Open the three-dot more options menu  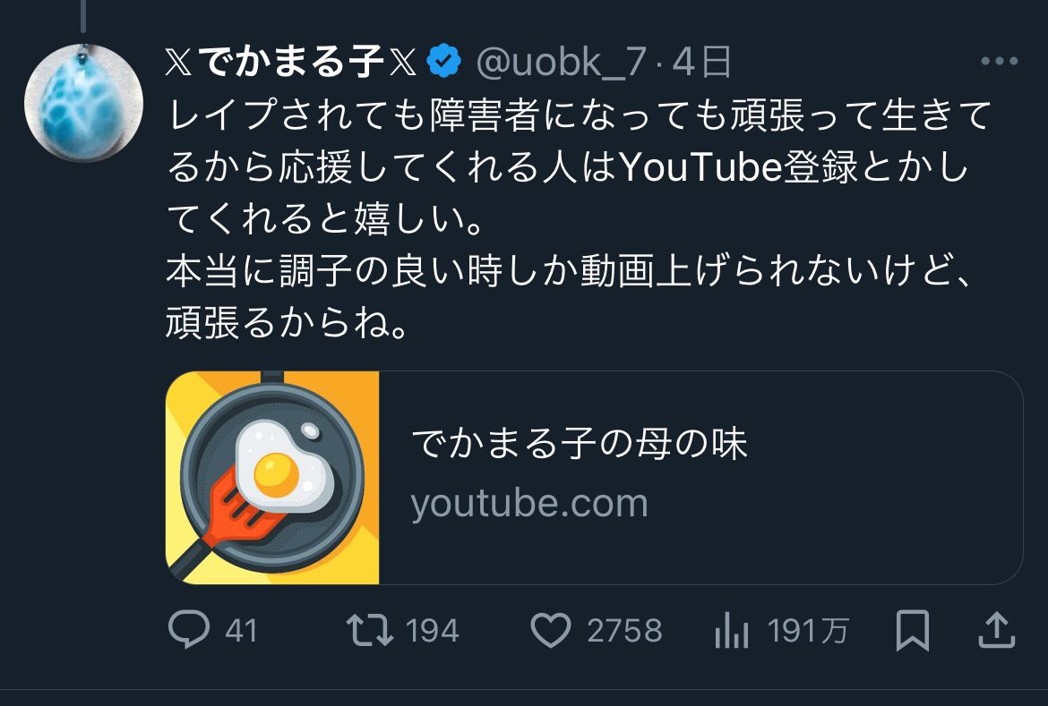click(1000, 62)
